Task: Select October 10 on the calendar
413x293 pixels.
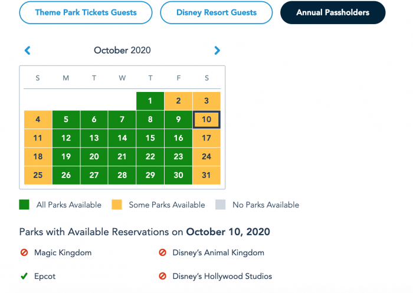Action: coord(206,120)
